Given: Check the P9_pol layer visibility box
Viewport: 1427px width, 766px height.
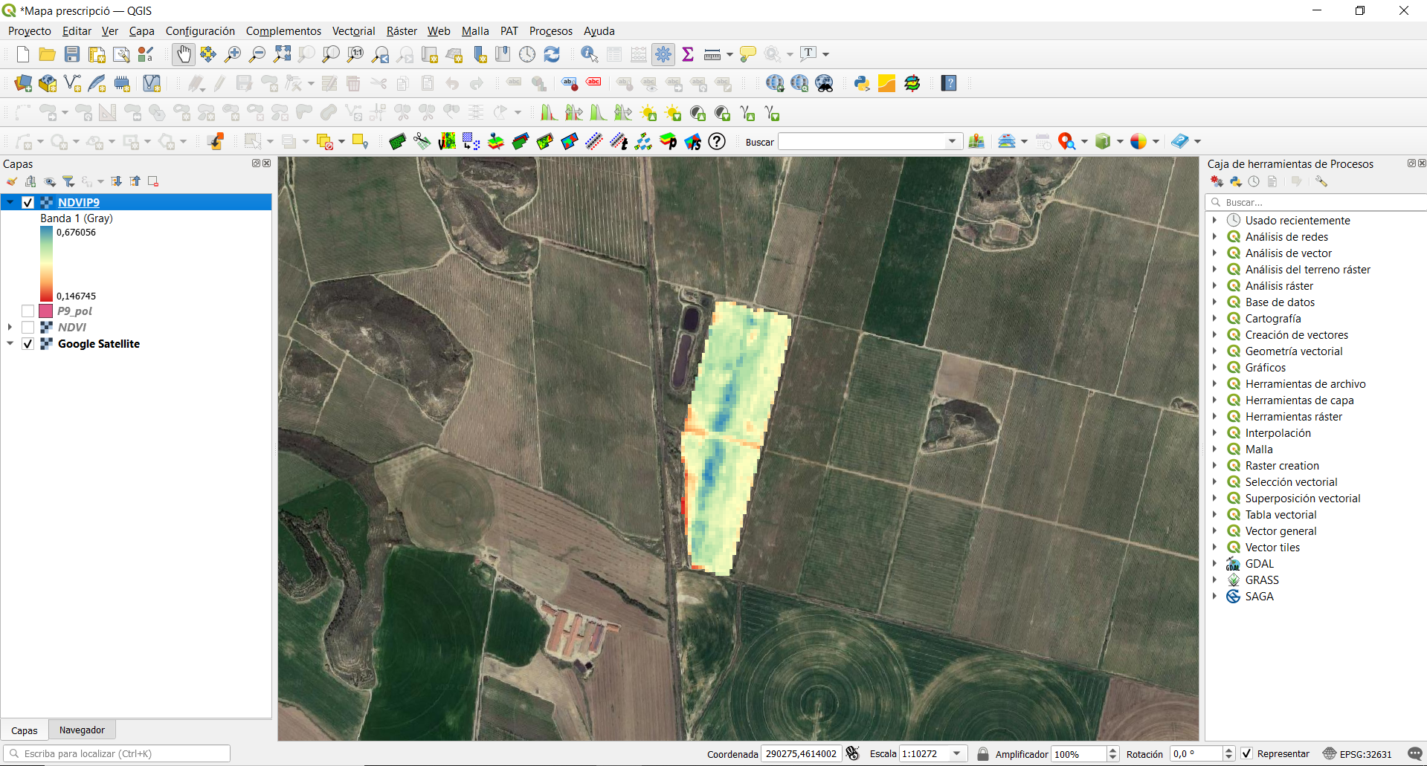Looking at the screenshot, I should click(x=28, y=311).
